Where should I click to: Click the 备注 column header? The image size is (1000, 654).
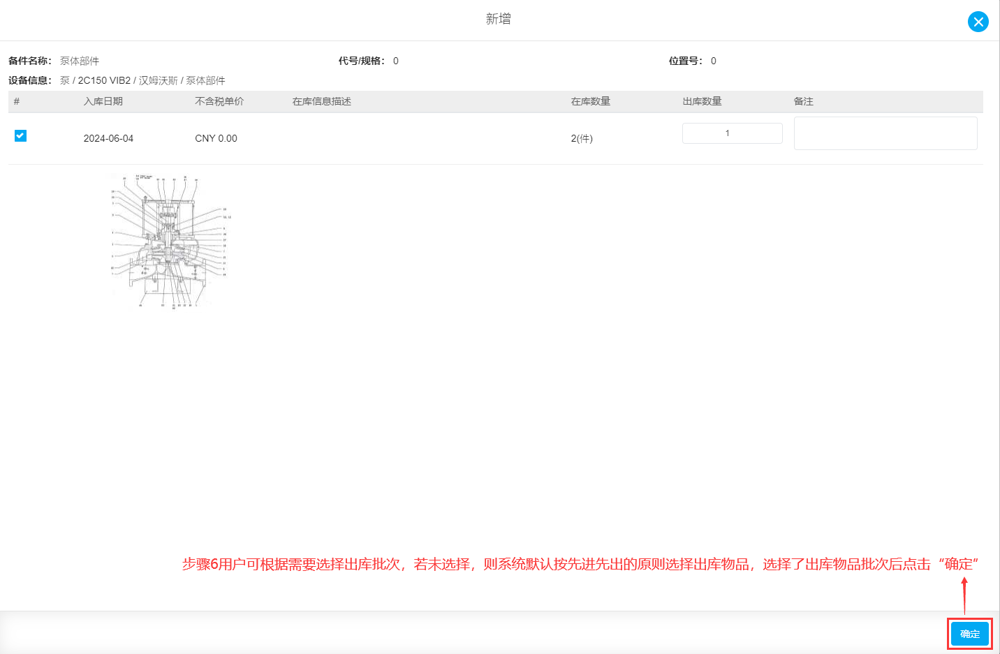(804, 101)
